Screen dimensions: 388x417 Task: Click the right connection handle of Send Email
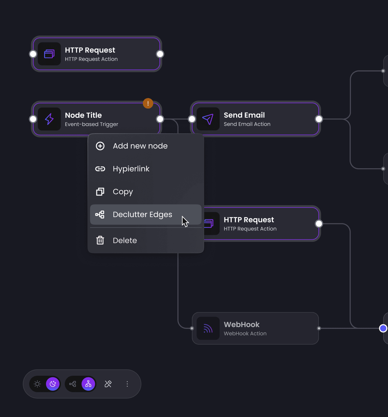[319, 119]
